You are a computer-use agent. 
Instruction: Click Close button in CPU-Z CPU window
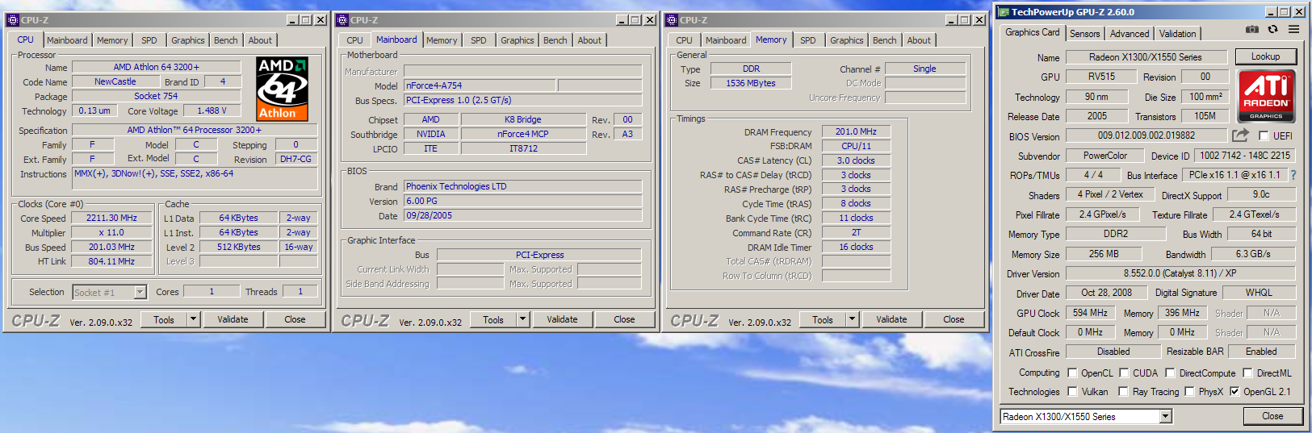(295, 319)
